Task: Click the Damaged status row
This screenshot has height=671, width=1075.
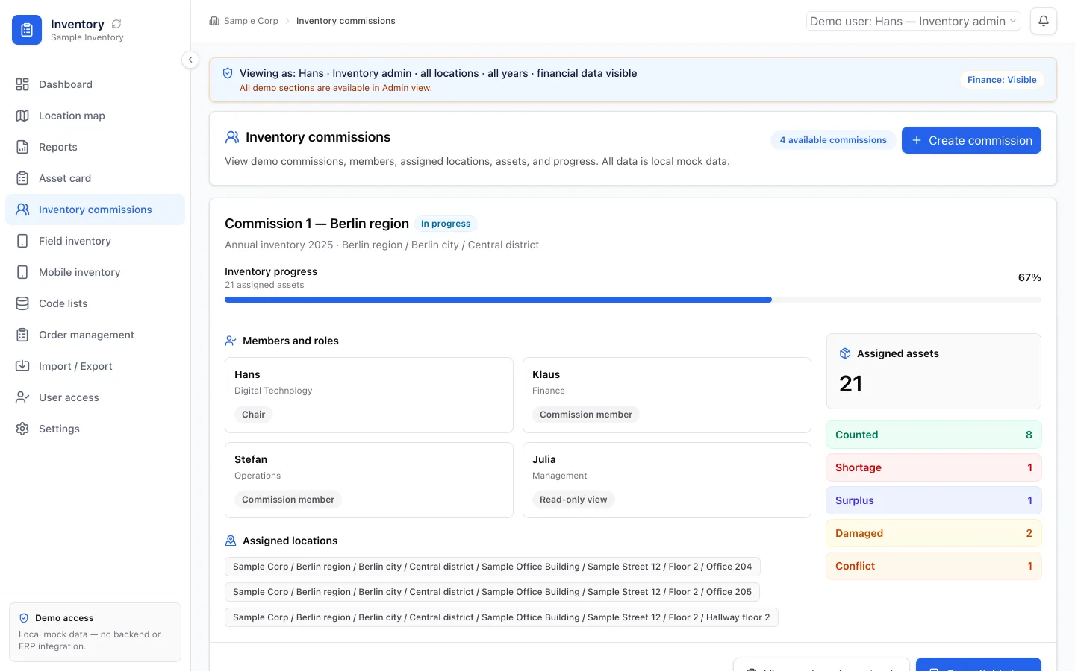Action: [934, 533]
